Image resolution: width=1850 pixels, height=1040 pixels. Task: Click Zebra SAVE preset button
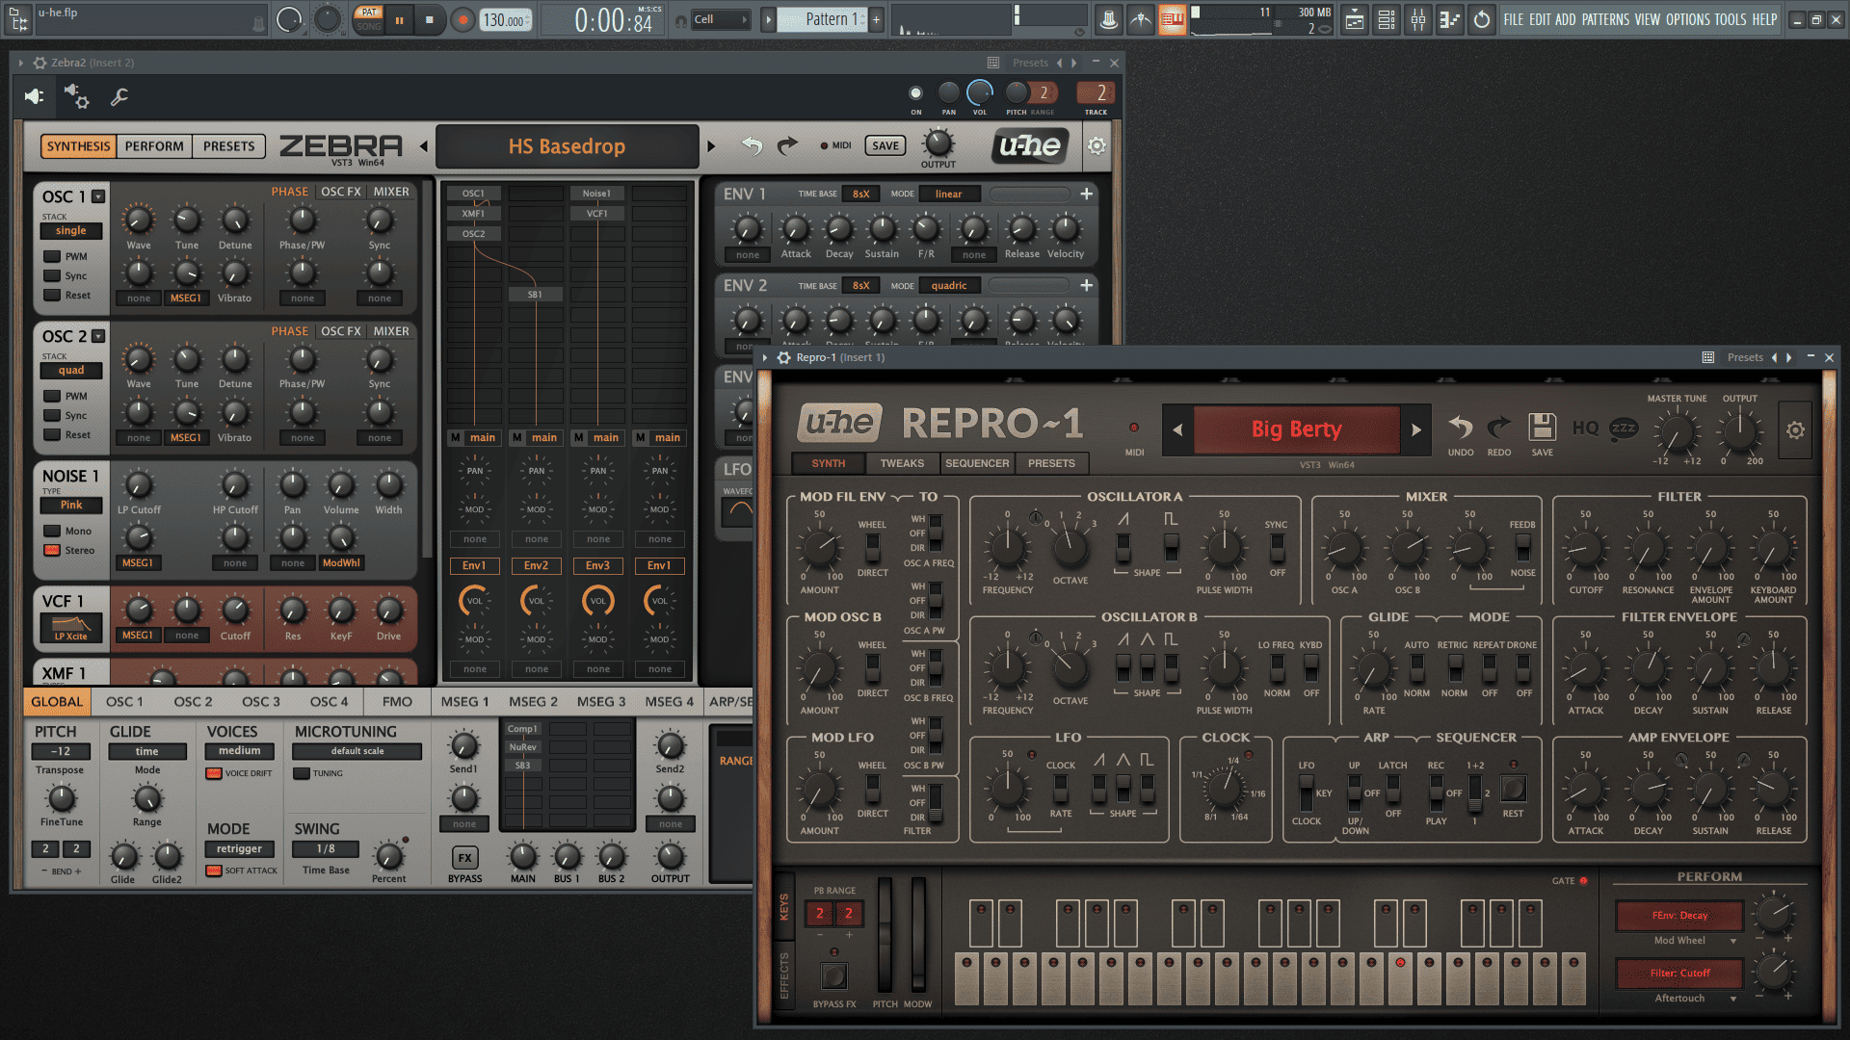coord(885,146)
